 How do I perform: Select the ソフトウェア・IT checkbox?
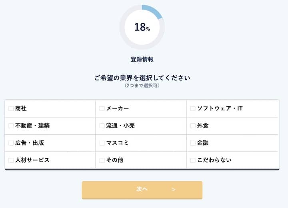pyautogui.click(x=193, y=108)
